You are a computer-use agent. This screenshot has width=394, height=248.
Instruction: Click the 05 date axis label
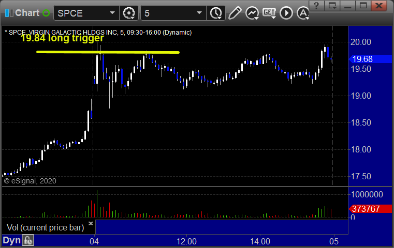coord(334,241)
